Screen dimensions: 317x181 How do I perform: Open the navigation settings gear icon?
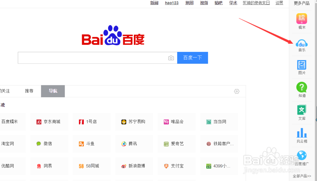click(237, 91)
